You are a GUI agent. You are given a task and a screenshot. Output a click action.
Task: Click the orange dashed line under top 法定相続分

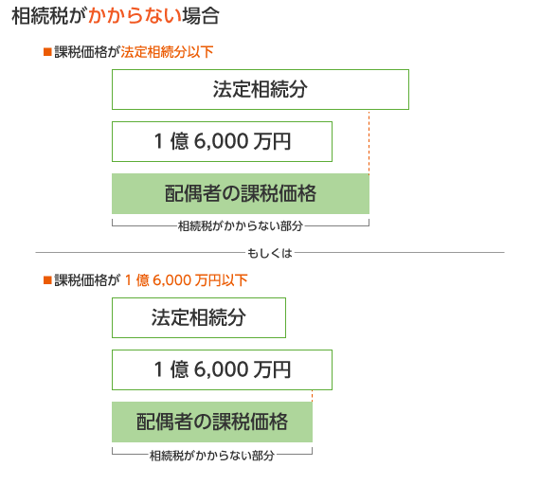click(369, 141)
